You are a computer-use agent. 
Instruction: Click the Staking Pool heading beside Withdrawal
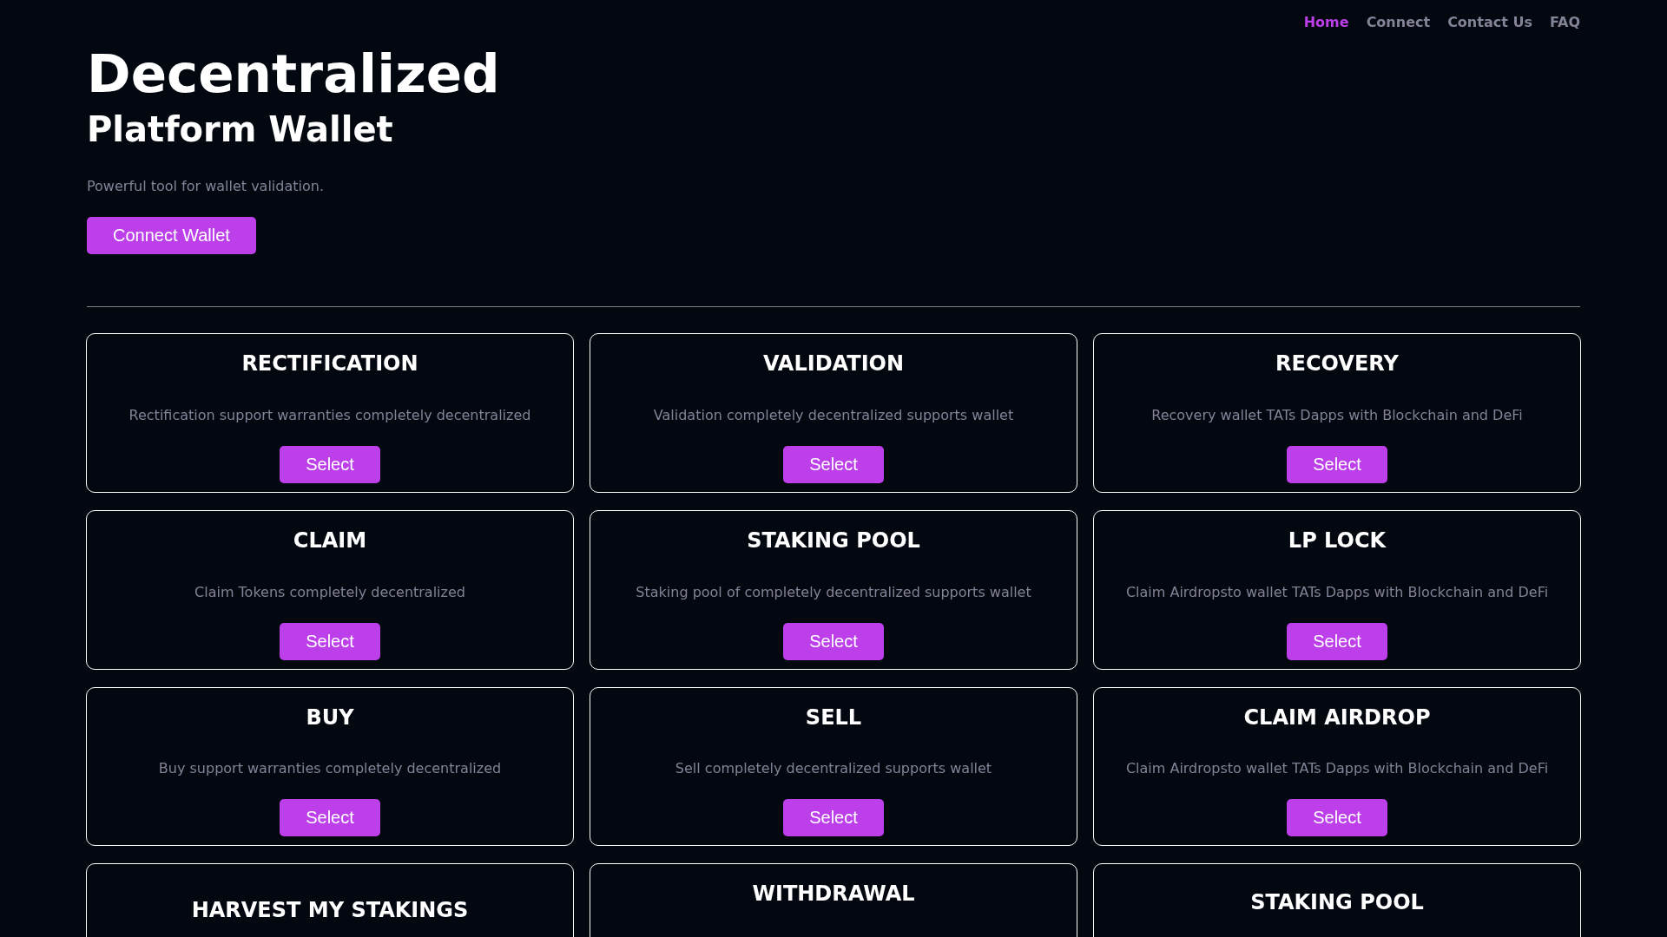pyautogui.click(x=1336, y=902)
